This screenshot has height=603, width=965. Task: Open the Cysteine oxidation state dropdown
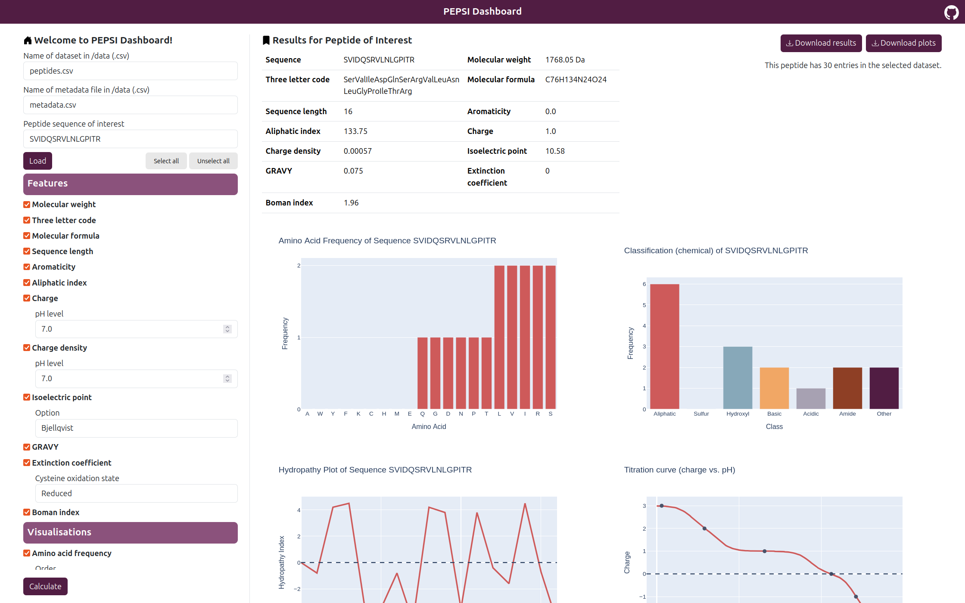[136, 494]
